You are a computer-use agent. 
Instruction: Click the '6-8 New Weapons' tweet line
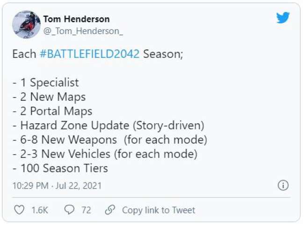tap(109, 140)
